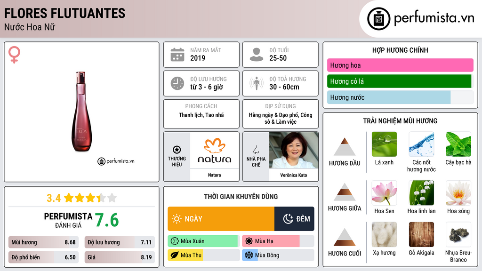Click the flower icon beside Mùa Xuân
This screenshot has height=271, width=482.
[175, 241]
